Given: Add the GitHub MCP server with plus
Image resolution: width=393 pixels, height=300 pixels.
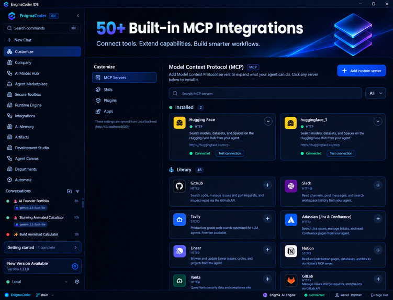Looking at the screenshot, I should click(267, 185).
